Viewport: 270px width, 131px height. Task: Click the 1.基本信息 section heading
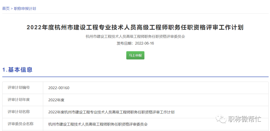tap(17, 70)
